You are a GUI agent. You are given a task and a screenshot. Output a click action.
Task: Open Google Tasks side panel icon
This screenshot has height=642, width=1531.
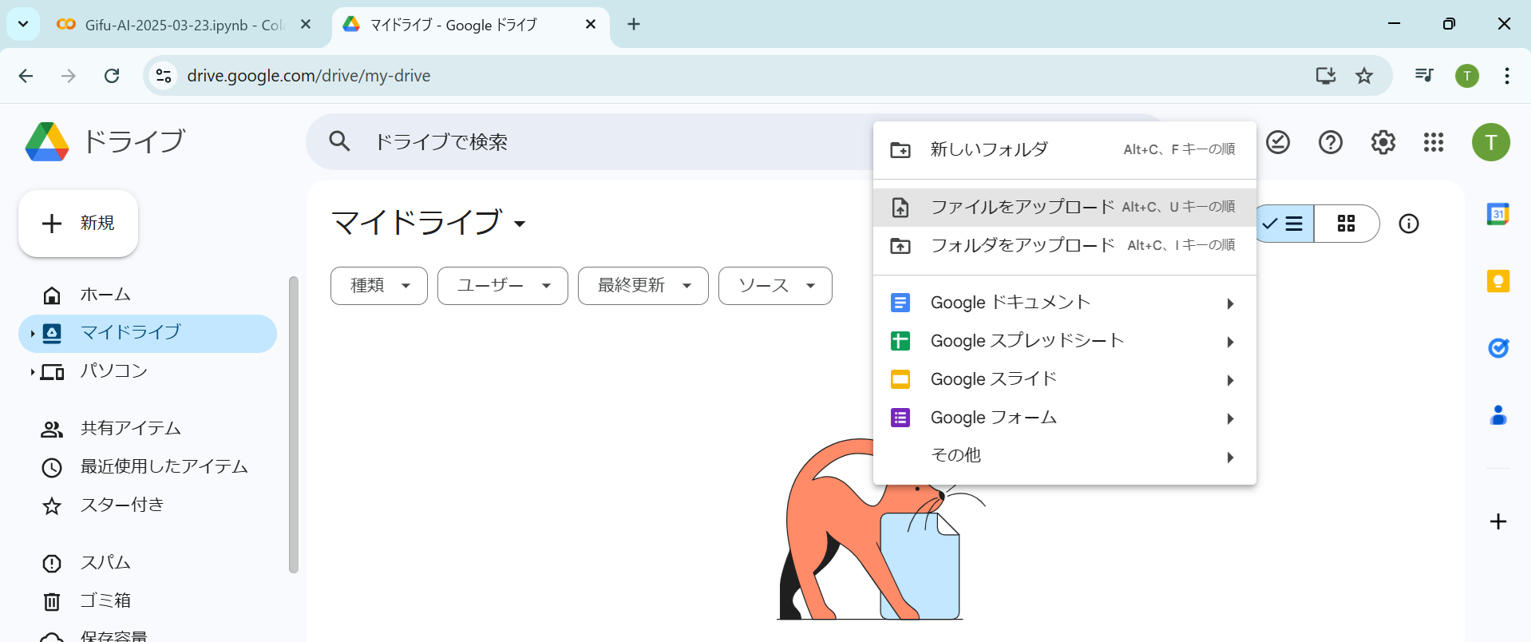1498,348
